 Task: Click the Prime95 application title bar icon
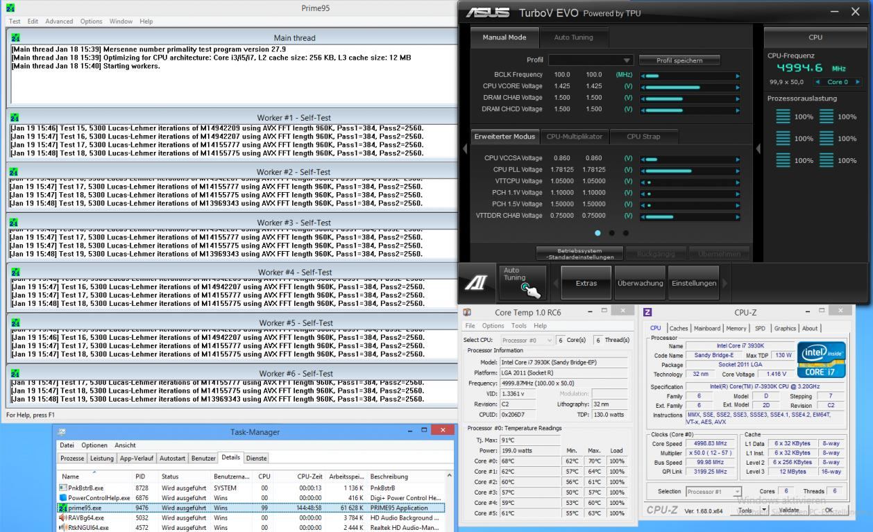[x=10, y=8]
